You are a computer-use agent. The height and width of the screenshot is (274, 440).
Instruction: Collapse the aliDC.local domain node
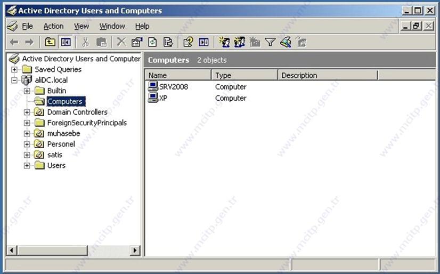point(14,80)
